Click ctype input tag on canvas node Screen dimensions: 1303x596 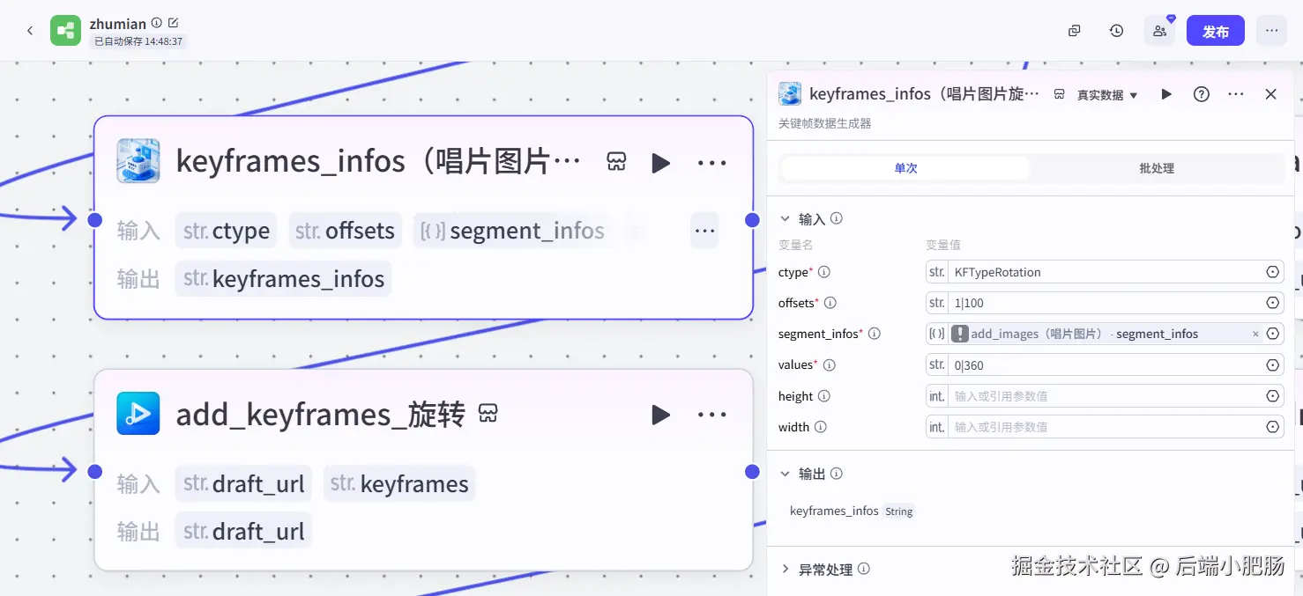coord(227,231)
